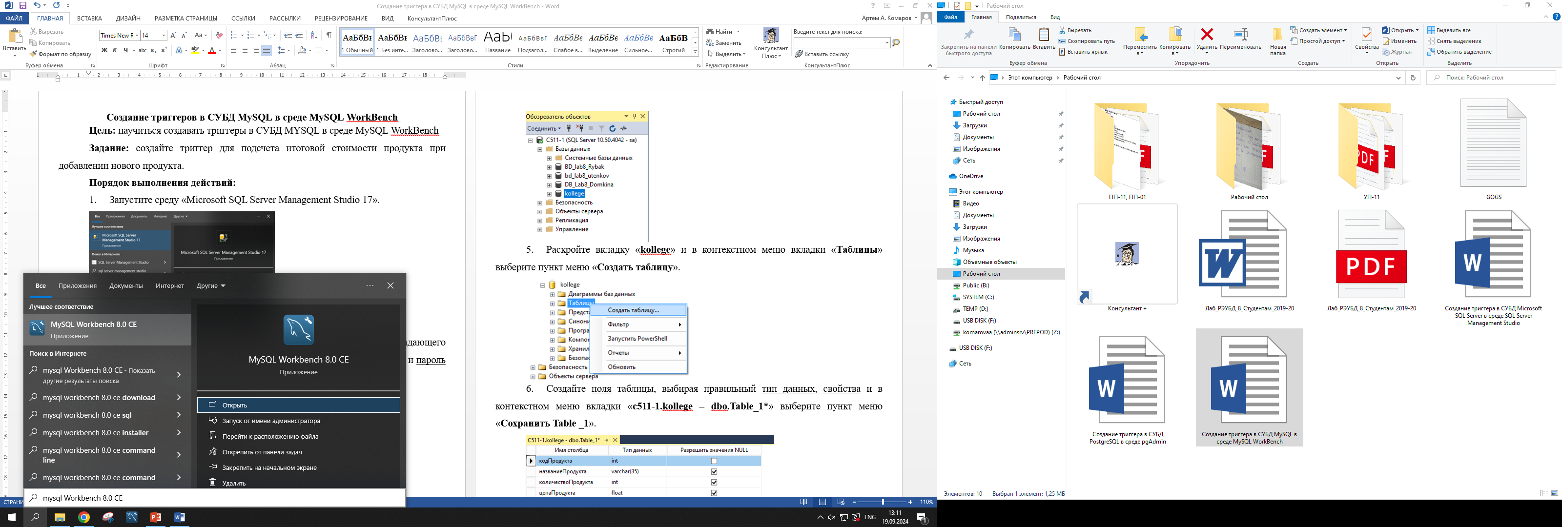Apply the red font color button
The image size is (1562, 527).
[x=212, y=50]
